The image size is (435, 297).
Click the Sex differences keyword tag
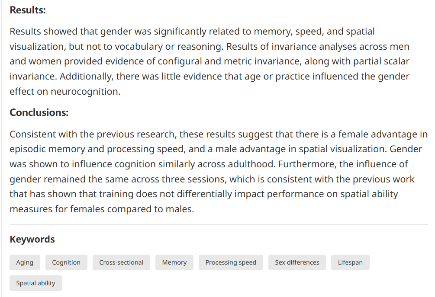coord(297,262)
